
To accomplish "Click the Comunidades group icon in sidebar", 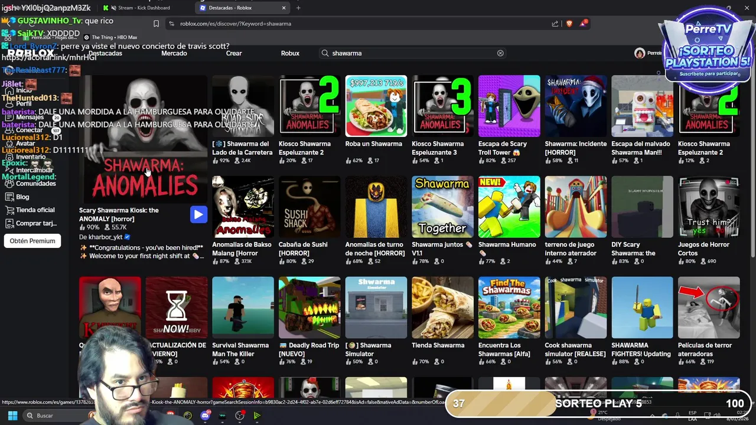I will coord(9,183).
